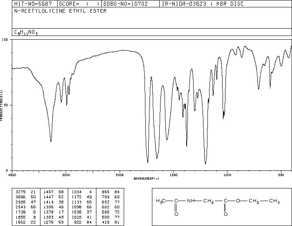Select peak value 3086 in the table
Viewport: 292px width, 226px height.
(21, 197)
